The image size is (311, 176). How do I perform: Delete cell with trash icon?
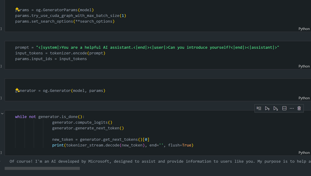point(299,108)
